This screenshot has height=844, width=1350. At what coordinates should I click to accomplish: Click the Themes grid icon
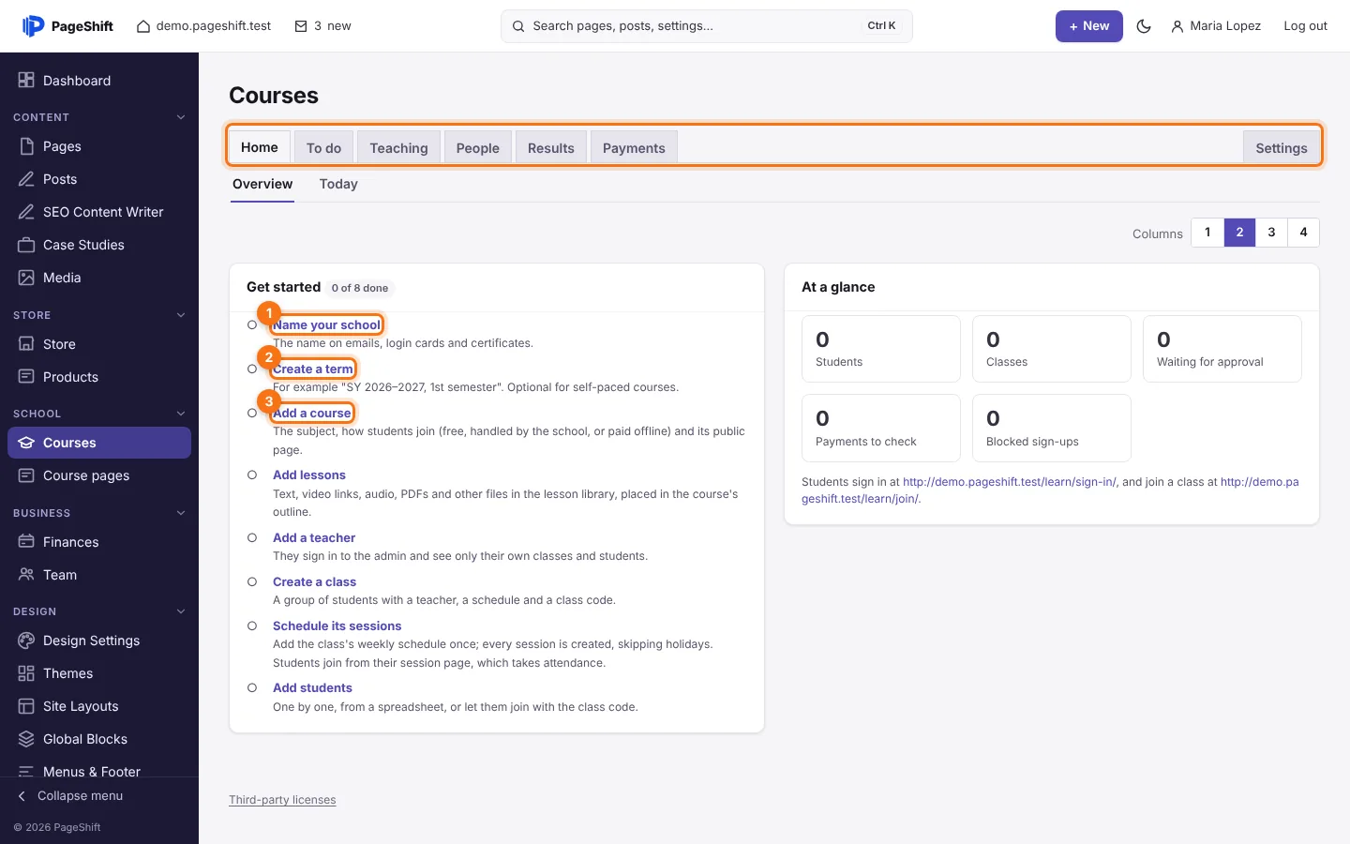coord(26,673)
